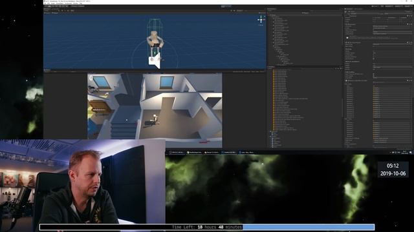414x232 pixels.
Task: Open the Windows taskbar clock
Action: pyautogui.click(x=405, y=152)
